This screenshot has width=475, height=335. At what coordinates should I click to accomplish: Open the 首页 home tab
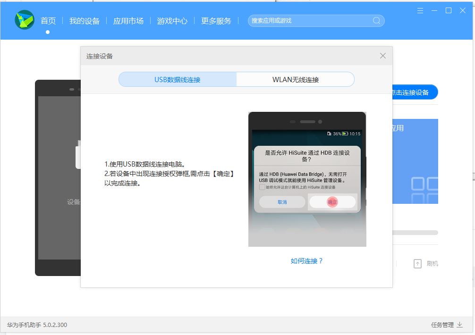click(48, 21)
